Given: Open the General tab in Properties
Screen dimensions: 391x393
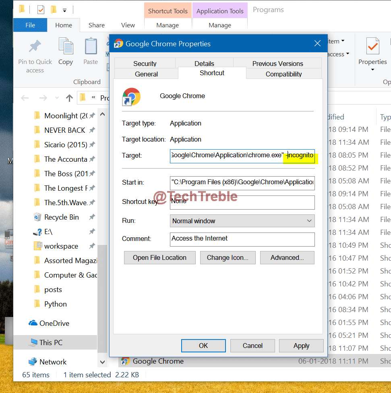Looking at the screenshot, I should (146, 74).
